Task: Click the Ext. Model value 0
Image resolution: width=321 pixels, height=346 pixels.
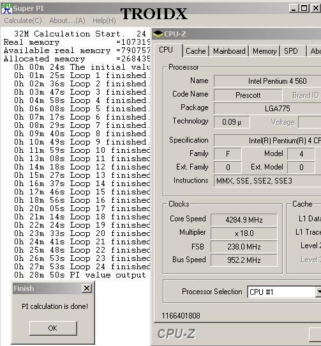Action: click(x=301, y=168)
